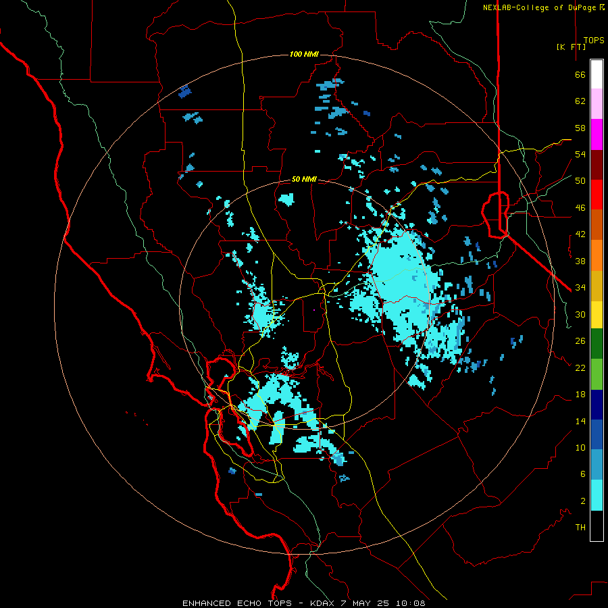This screenshot has height=608, width=608.
Task: Click the legend value 34
Action: [580, 288]
